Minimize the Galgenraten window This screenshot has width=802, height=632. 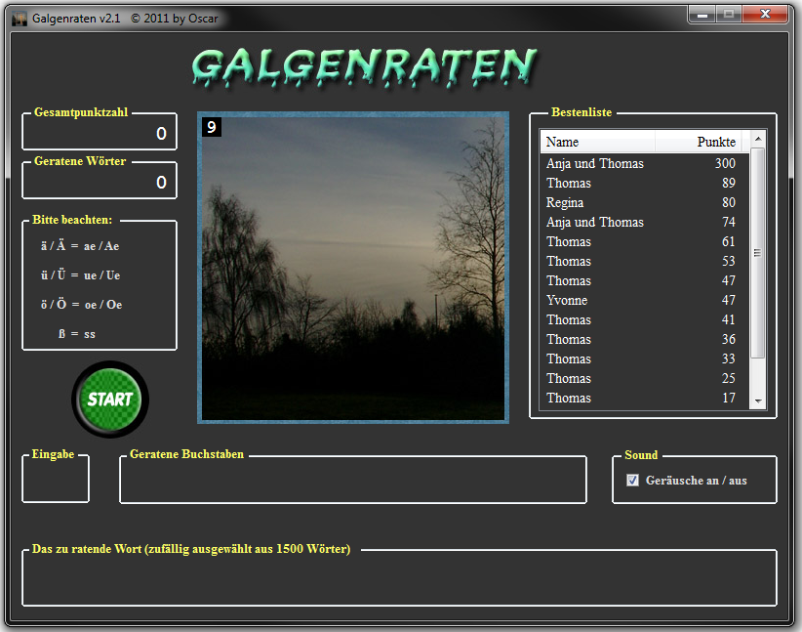point(701,14)
